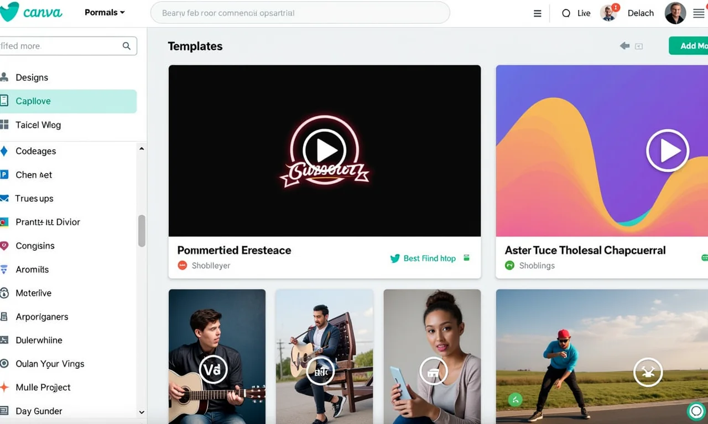Select the Designs icon in the sidebar
The height and width of the screenshot is (424, 708).
tap(5, 77)
